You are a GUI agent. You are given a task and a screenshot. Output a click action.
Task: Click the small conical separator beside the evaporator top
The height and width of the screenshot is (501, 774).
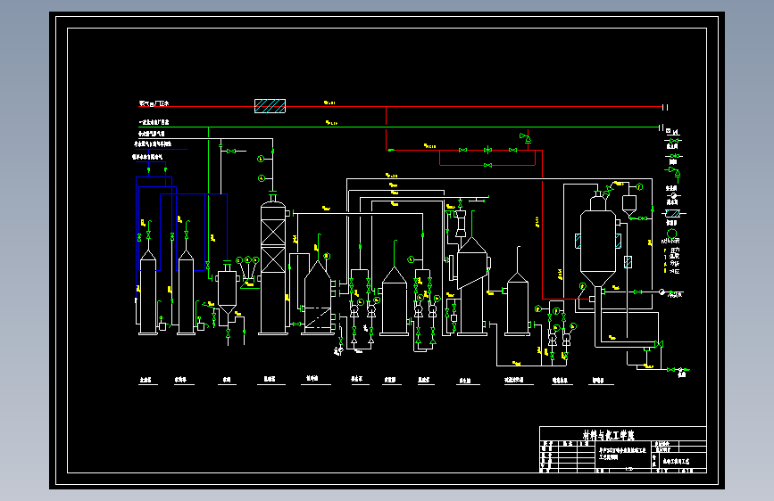tap(628, 205)
